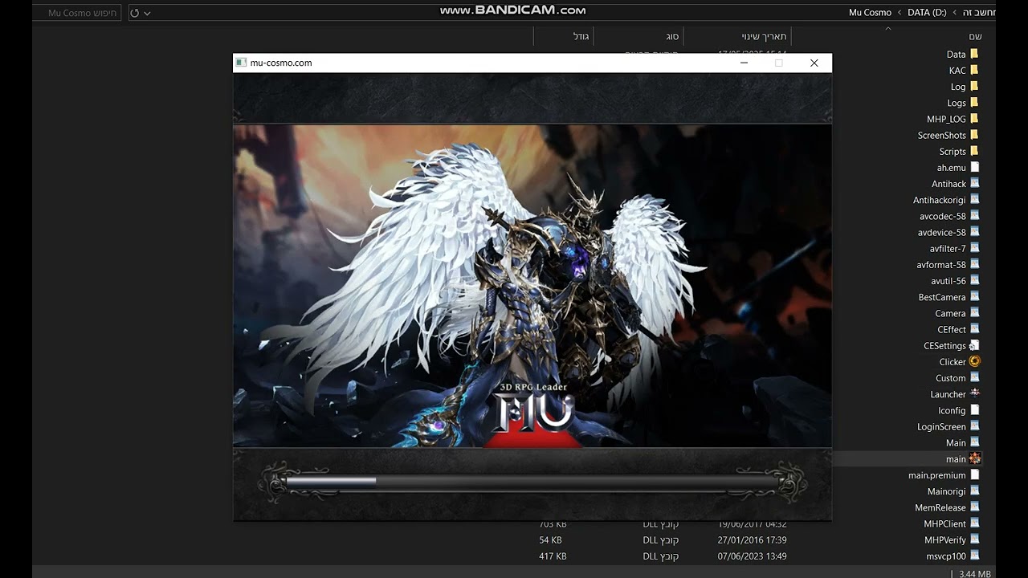This screenshot has height=578, width=1028.
Task: Click the ah.emu file icon
Action: (x=975, y=167)
